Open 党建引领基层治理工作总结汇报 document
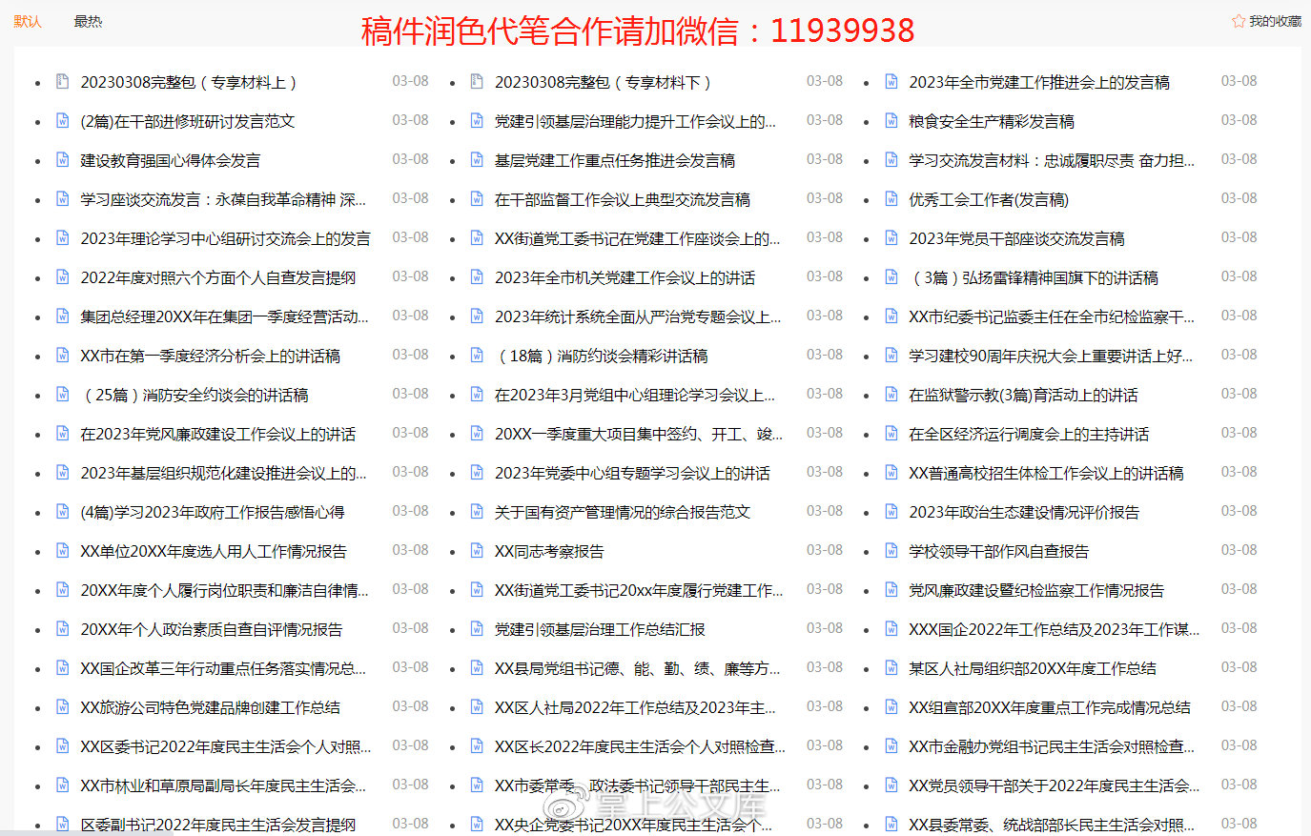 point(600,630)
